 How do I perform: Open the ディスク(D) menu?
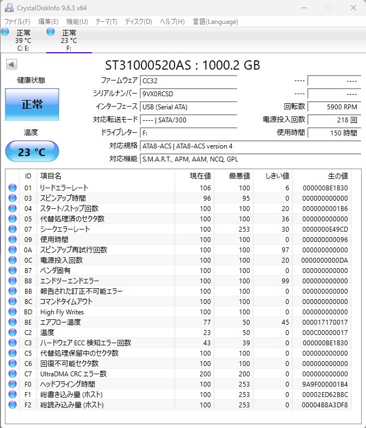[x=138, y=22]
